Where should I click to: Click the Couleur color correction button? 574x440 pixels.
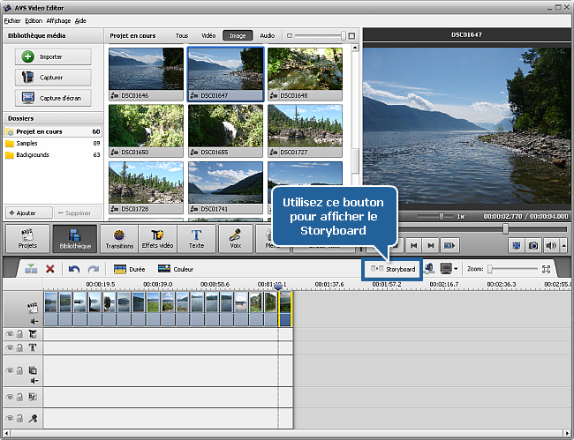(x=175, y=269)
